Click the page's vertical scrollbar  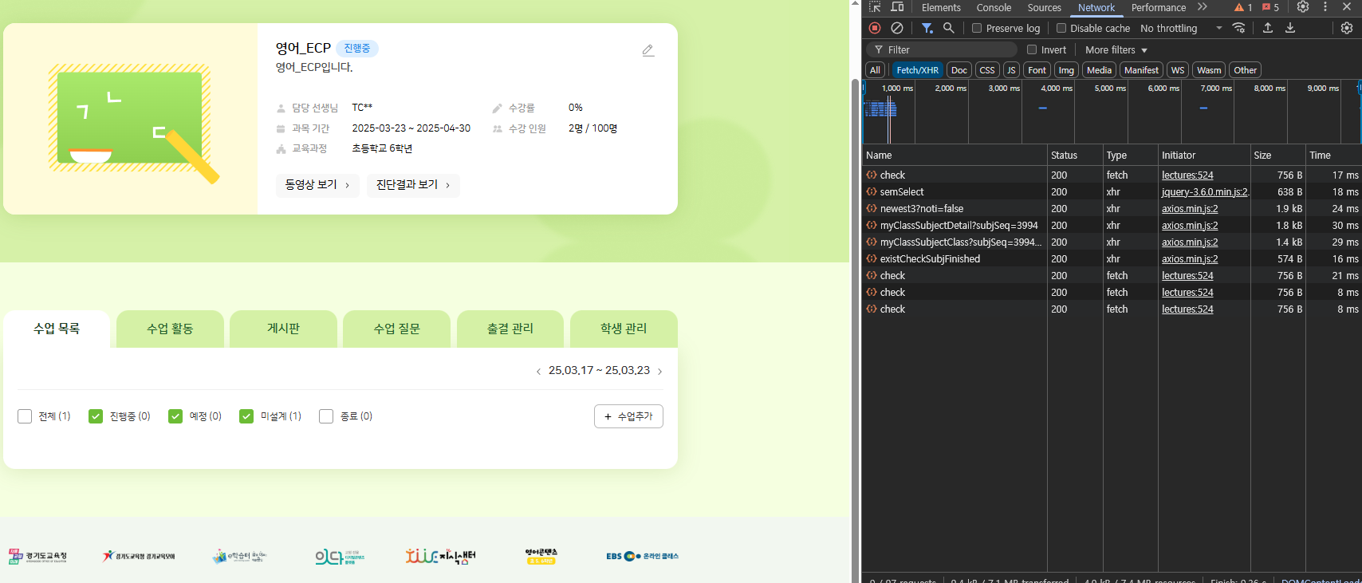coord(855,319)
